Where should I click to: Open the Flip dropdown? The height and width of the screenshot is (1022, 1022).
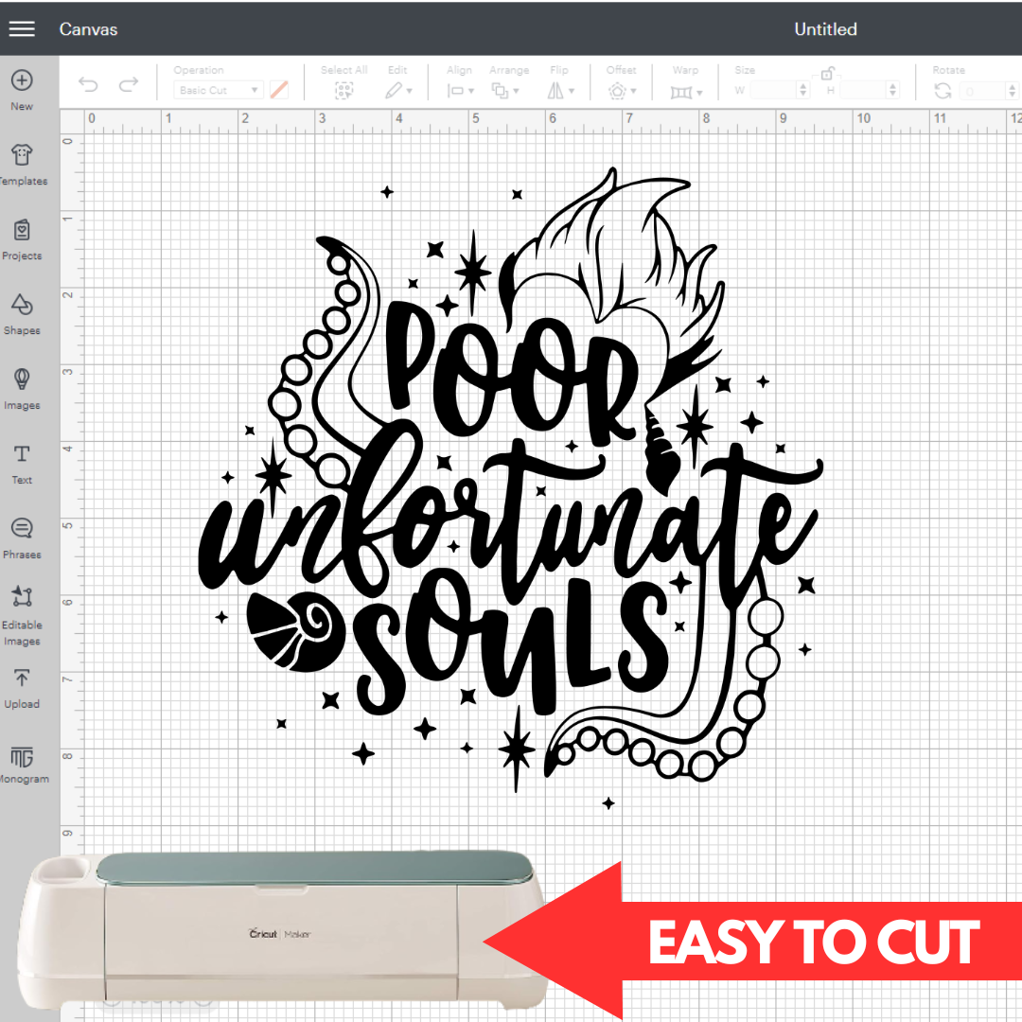pos(560,91)
